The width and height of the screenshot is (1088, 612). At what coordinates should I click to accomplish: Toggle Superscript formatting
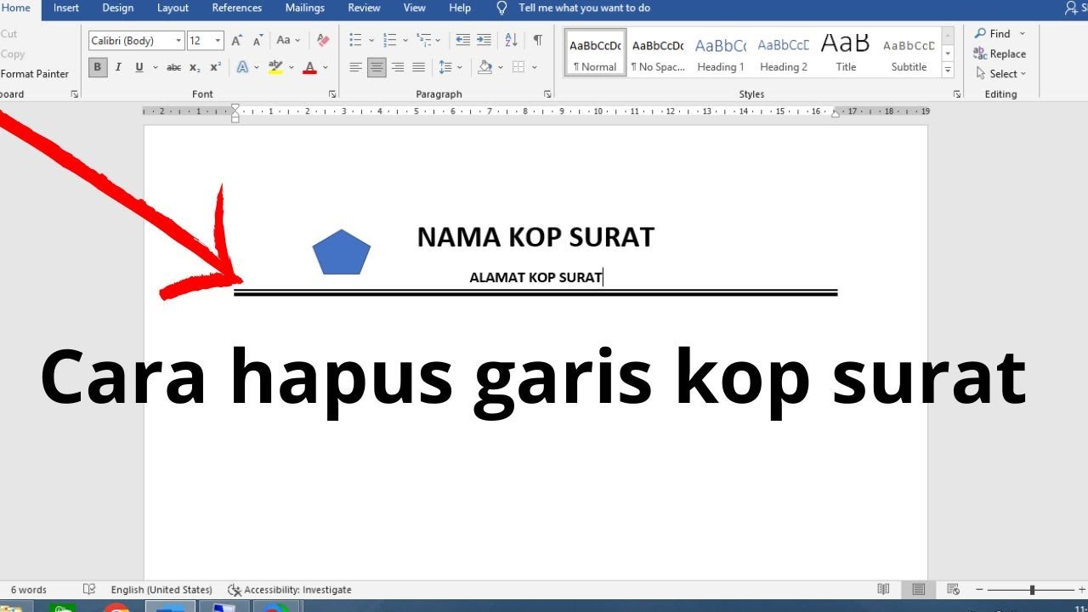click(215, 67)
